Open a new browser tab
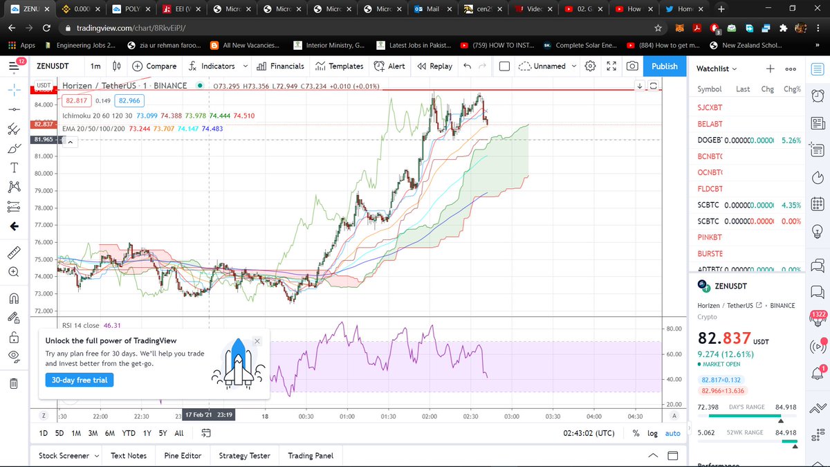Image resolution: width=830 pixels, height=467 pixels. 721,9
